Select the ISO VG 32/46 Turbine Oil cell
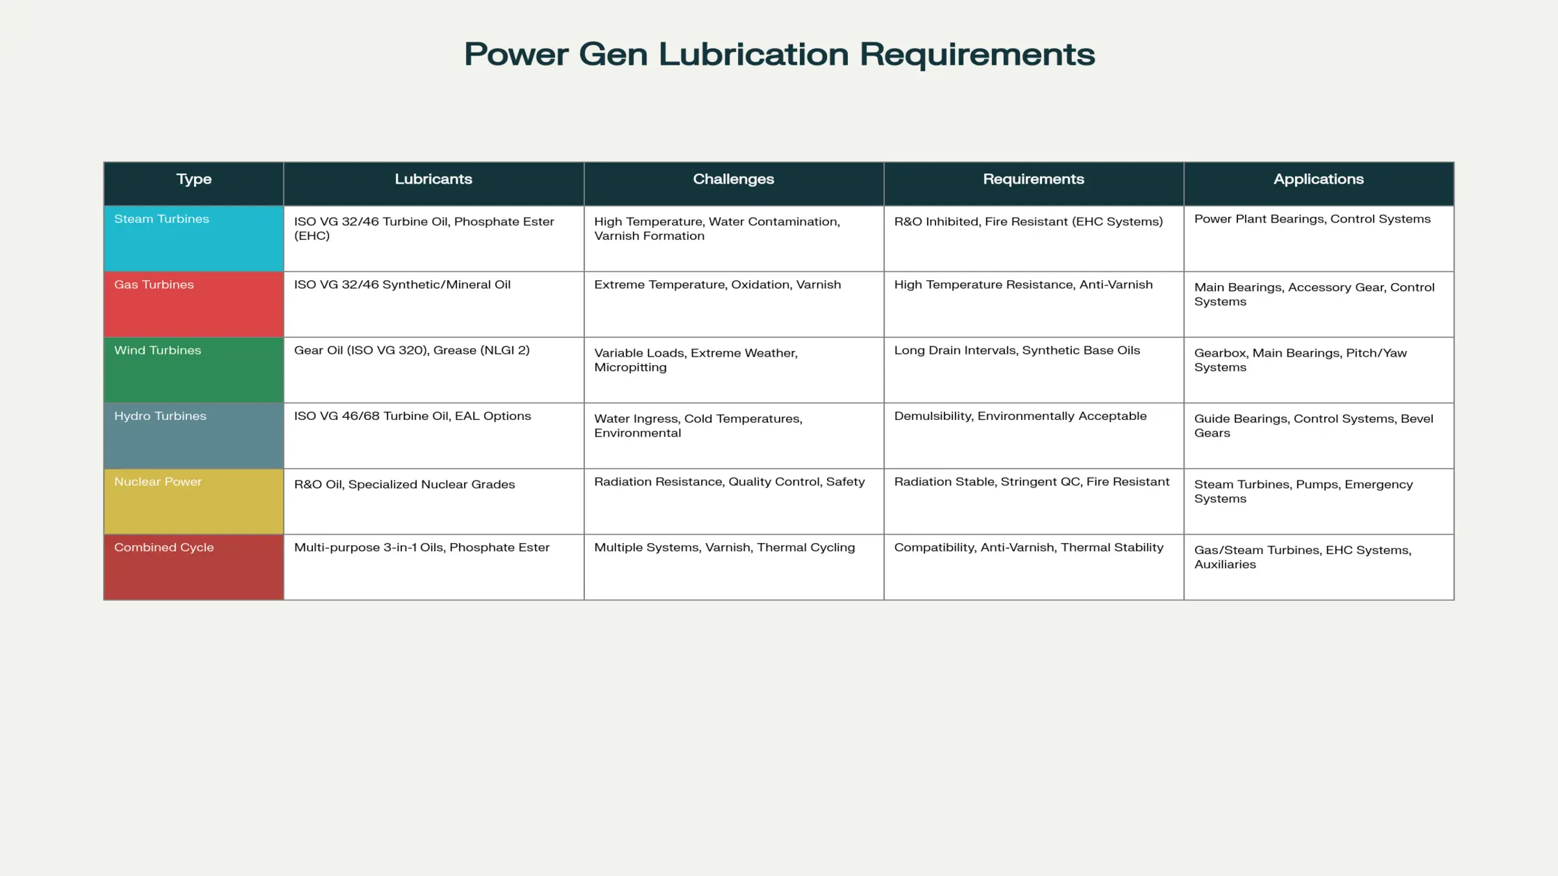This screenshot has height=876, width=1558. point(424,228)
